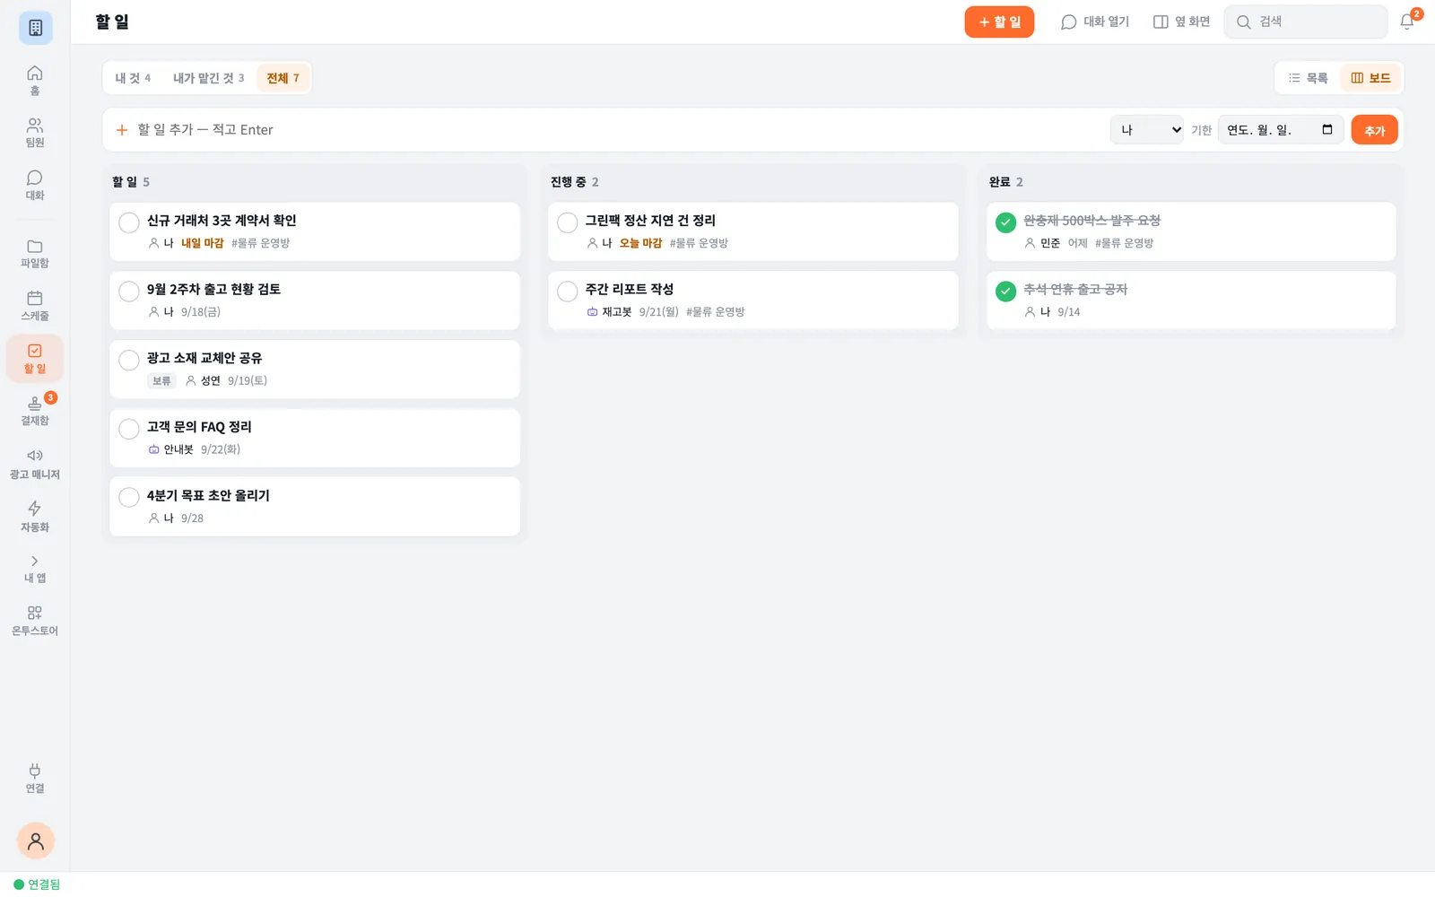1435x897 pixels.
Task: Click 안내봇 assignee on FAQ card
Action: [170, 449]
